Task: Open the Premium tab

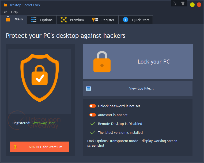Action: [x=72, y=20]
